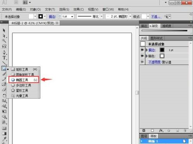The image size is (193, 144).
Task: Toggle visibility of the stroke appearance row
Action: 142,50
